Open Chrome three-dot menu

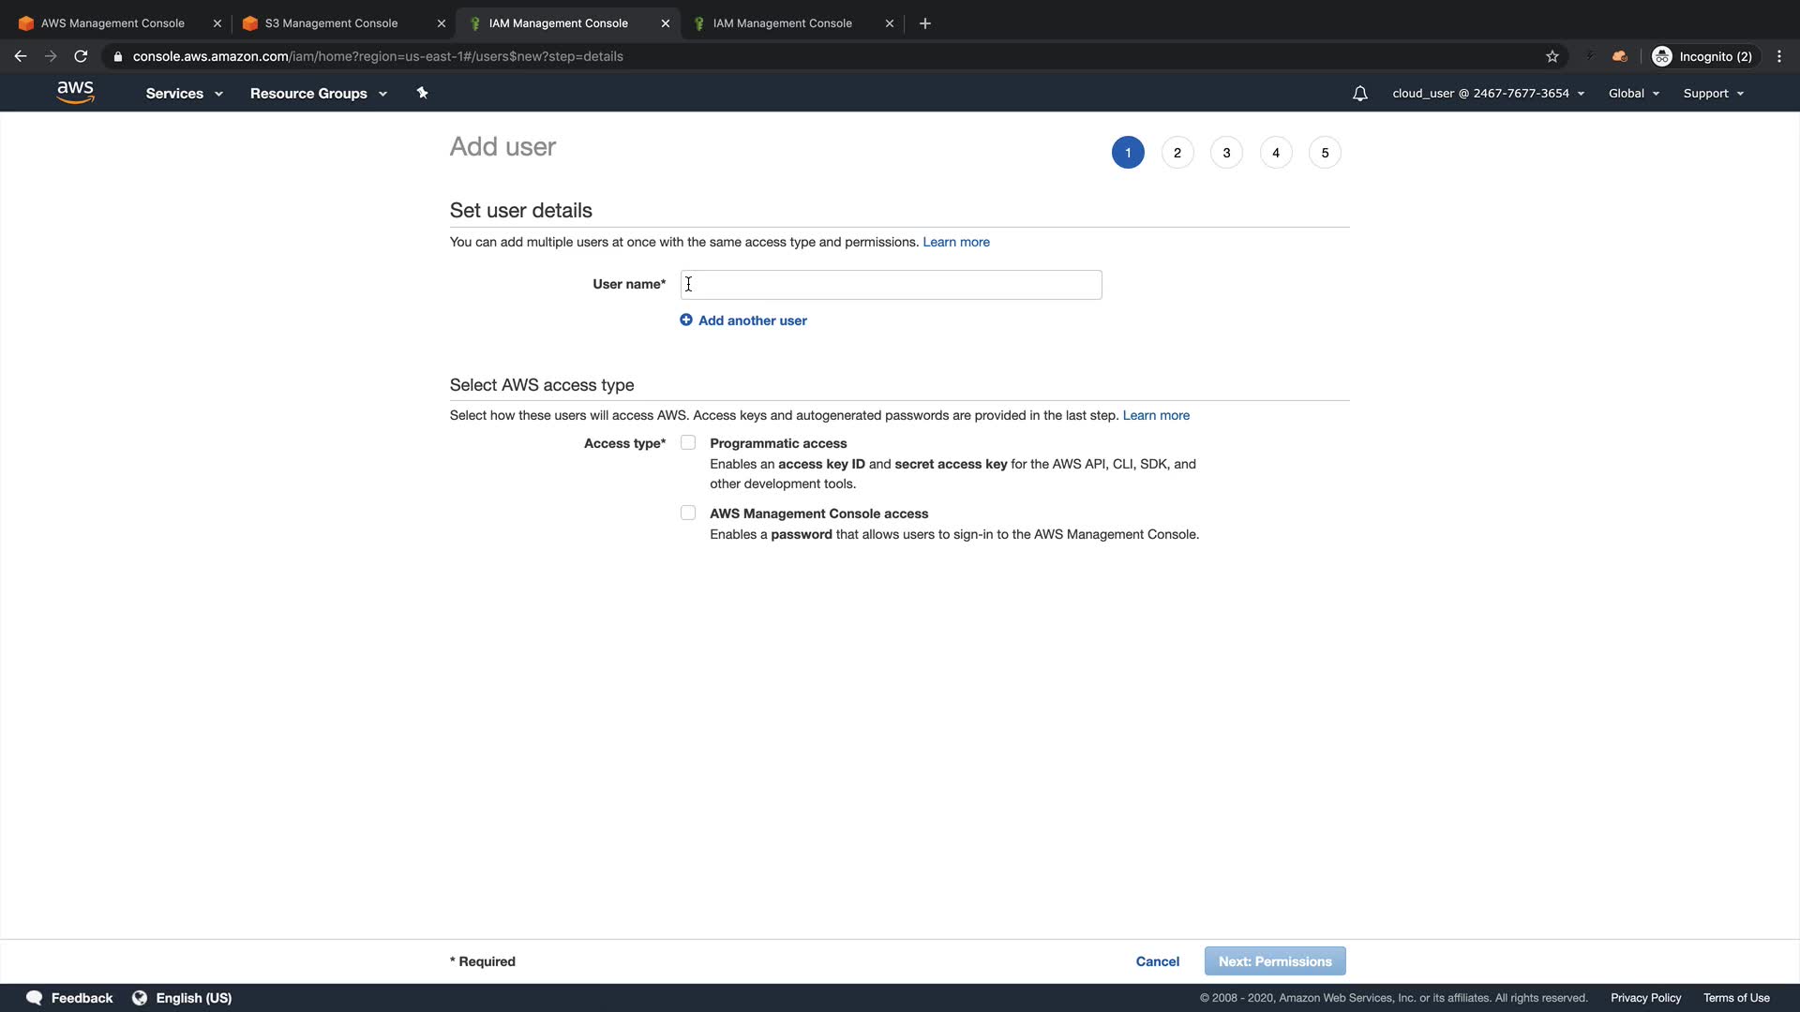tap(1779, 56)
